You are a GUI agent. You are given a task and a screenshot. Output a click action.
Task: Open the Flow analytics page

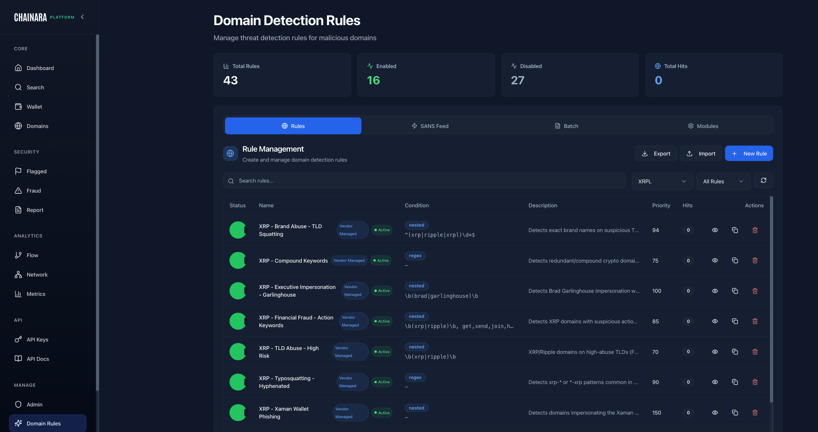pos(48,255)
